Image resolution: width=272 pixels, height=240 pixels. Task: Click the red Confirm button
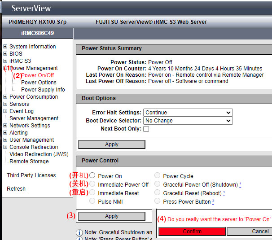192,231
